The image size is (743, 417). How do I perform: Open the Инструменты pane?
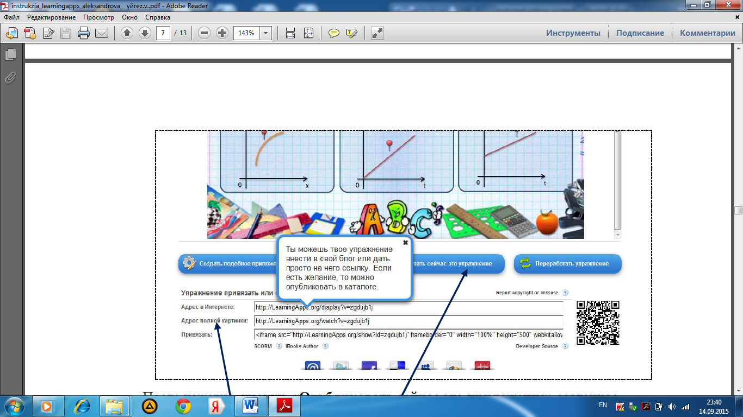coord(573,33)
